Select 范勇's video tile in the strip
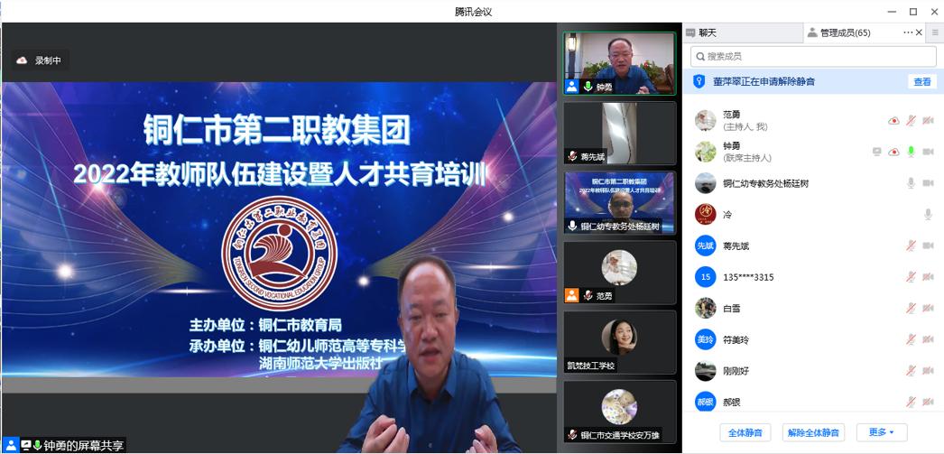The height and width of the screenshot is (454, 944). coord(619,273)
